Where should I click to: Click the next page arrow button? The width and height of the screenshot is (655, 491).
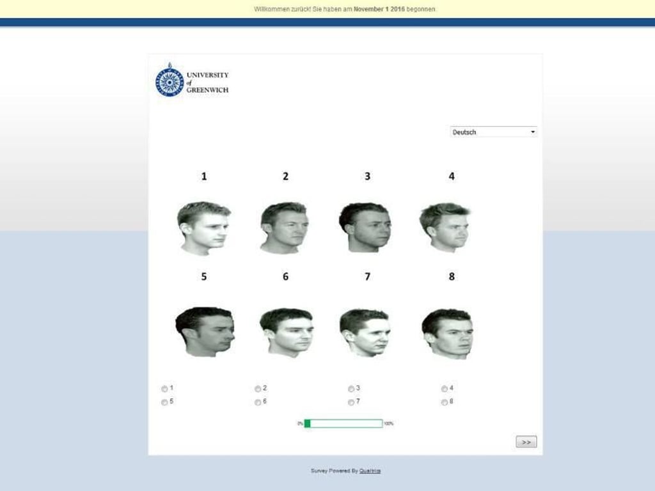pyautogui.click(x=526, y=442)
